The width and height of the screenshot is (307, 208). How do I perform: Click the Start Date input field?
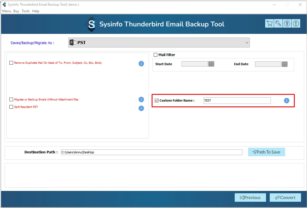coord(195,64)
